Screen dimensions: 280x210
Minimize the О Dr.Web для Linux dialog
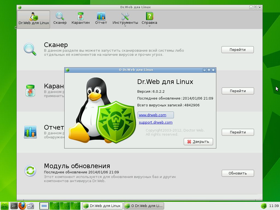pyautogui.click(x=205, y=70)
